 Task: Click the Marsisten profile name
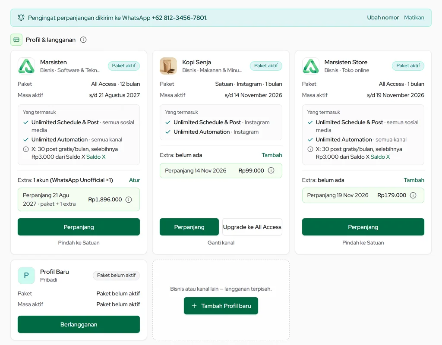[x=53, y=62]
